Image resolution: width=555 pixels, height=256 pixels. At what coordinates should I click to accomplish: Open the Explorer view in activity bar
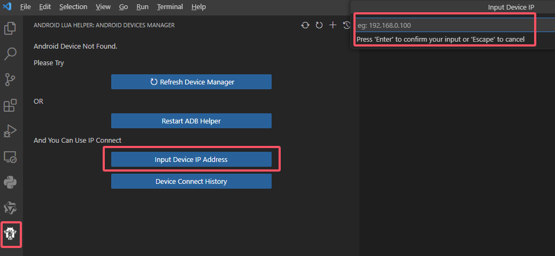coord(10,28)
